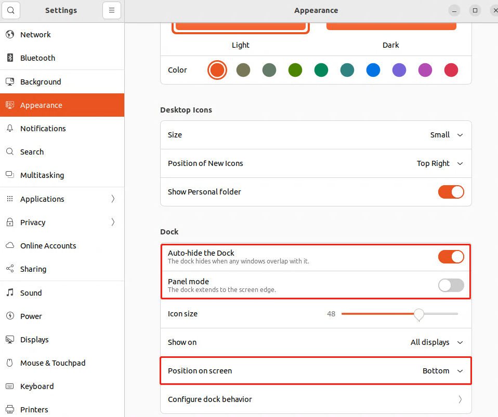Screen dimensions: 498x417
Task: Expand Configure dock behavior chevron
Action: coord(460,399)
